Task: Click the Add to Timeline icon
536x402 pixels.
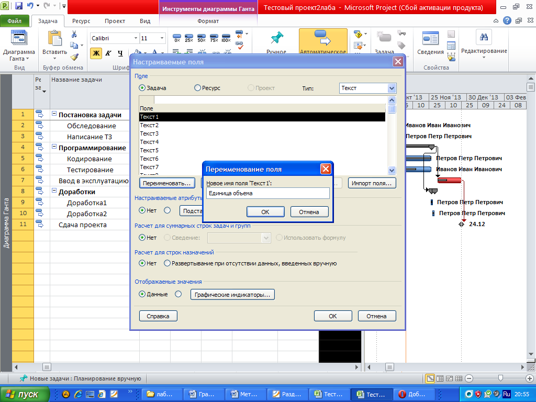Action: tap(451, 57)
